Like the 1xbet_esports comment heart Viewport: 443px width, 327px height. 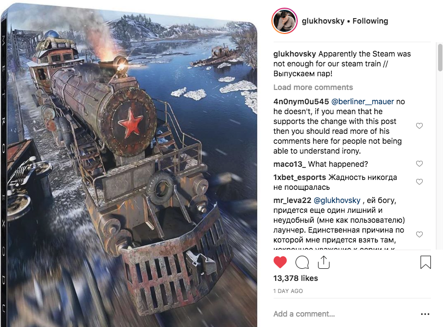419,182
